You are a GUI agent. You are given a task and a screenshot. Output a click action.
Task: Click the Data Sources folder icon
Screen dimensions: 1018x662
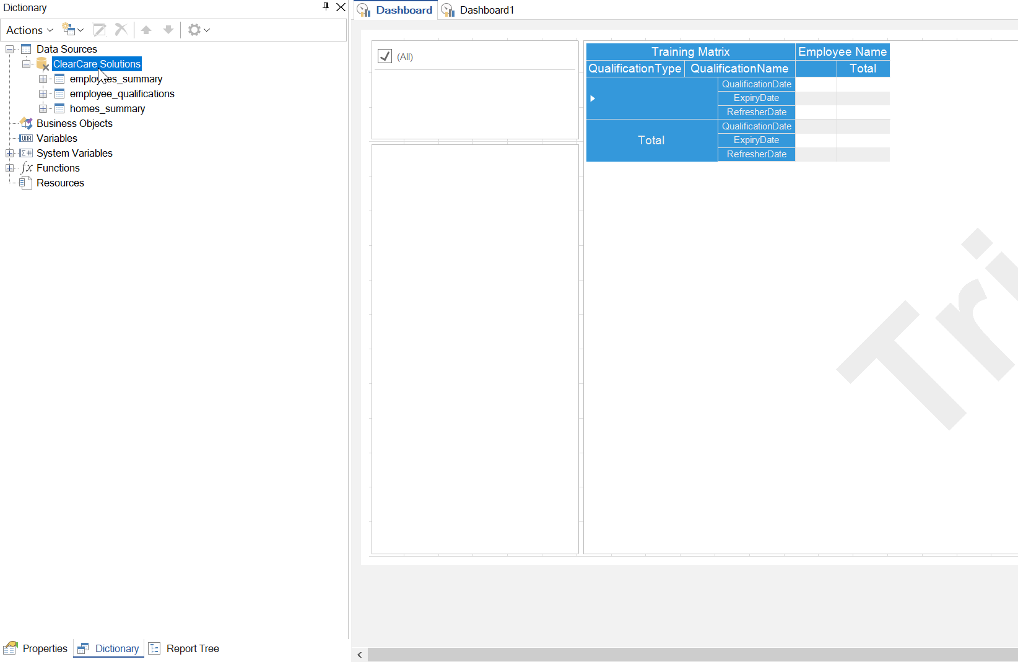click(26, 49)
